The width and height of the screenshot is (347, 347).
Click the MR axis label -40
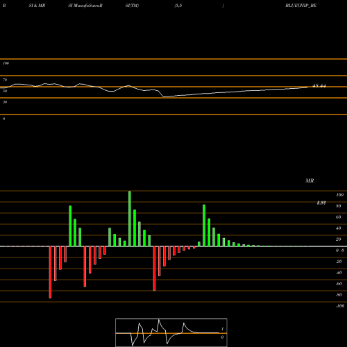[339, 273]
